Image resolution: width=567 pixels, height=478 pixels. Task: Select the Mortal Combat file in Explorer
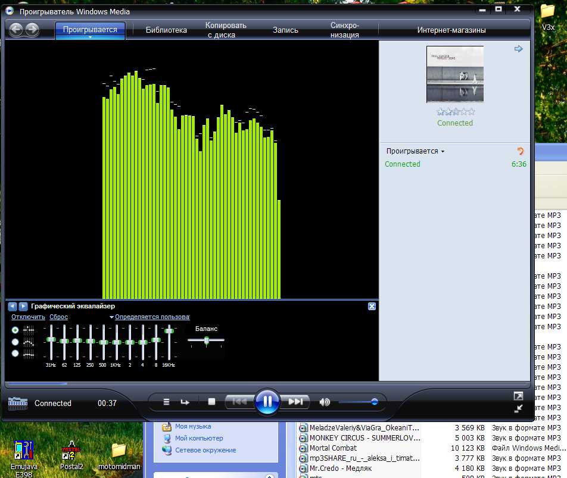click(x=333, y=448)
